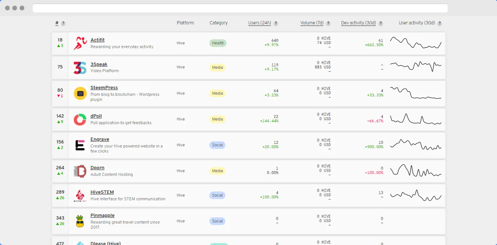Click 3Speak's 883 USD volume value
Screen dimensions: 497x245
pos(323,67)
